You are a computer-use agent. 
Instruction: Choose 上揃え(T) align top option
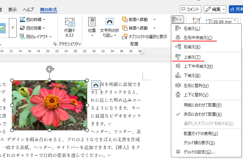coord(206,57)
